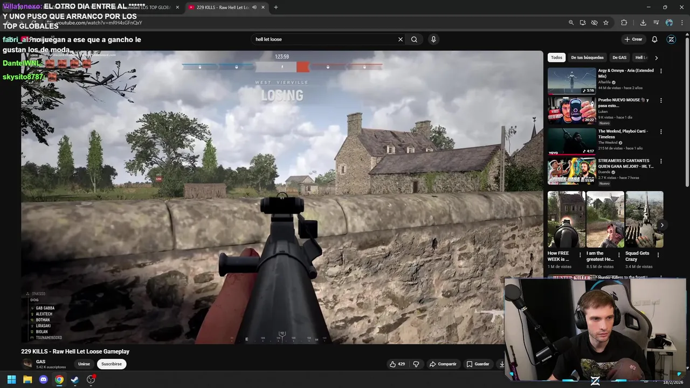The image size is (690, 388).
Task: Like the video with thumbs-up 429
Action: 397,364
